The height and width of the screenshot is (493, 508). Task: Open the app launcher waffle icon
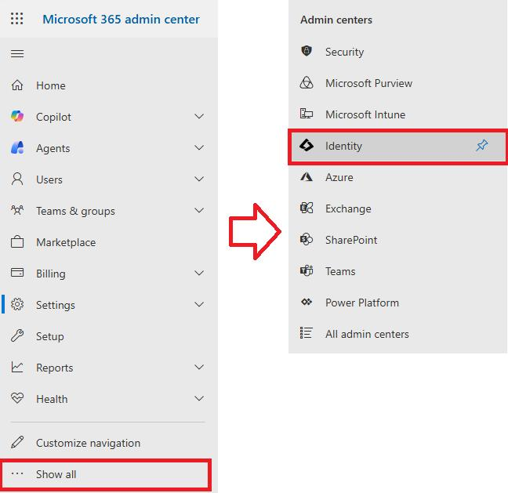click(x=16, y=19)
